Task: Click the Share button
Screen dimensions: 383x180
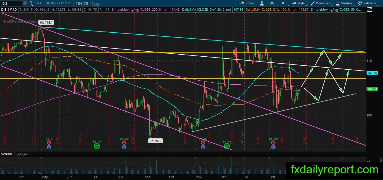Action: click(247, 3)
